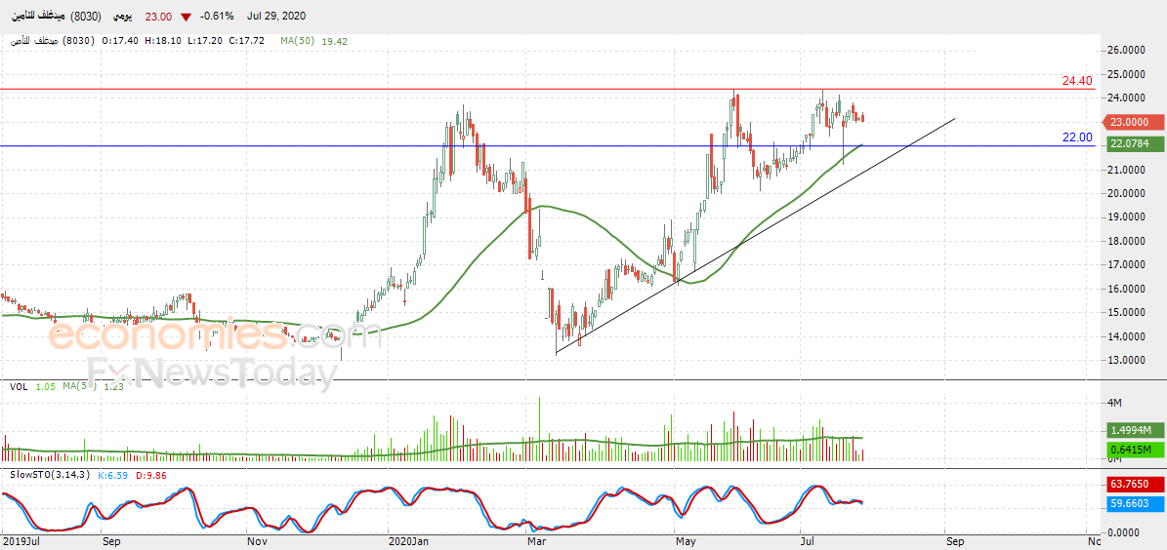Click the Mar time axis label

click(x=536, y=542)
